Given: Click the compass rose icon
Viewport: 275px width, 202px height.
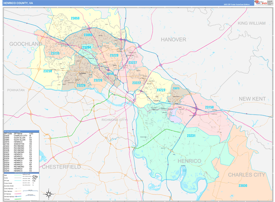Looking at the screenshot, I should pos(47,194).
